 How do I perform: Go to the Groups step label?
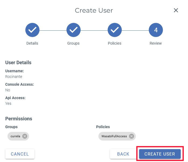tap(73, 43)
